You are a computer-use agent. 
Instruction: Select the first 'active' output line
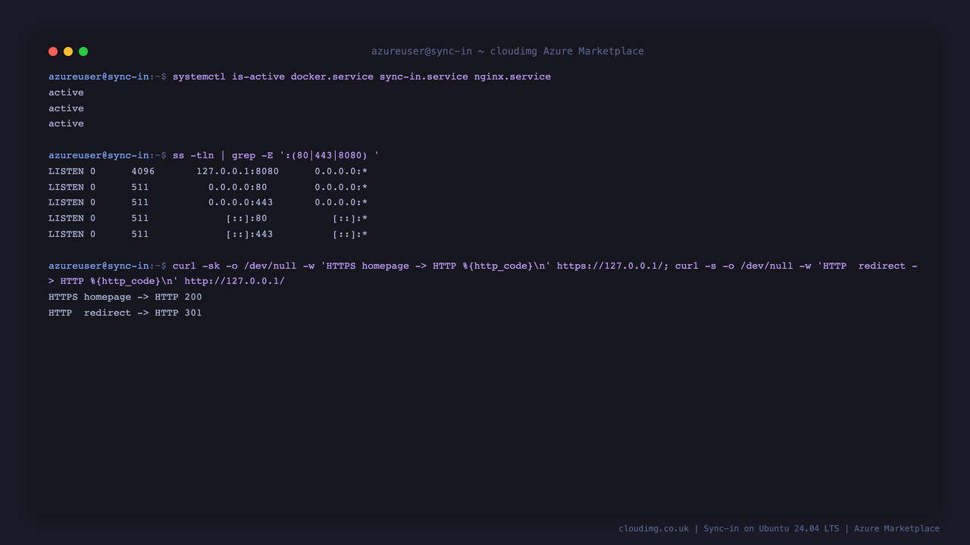tap(66, 92)
